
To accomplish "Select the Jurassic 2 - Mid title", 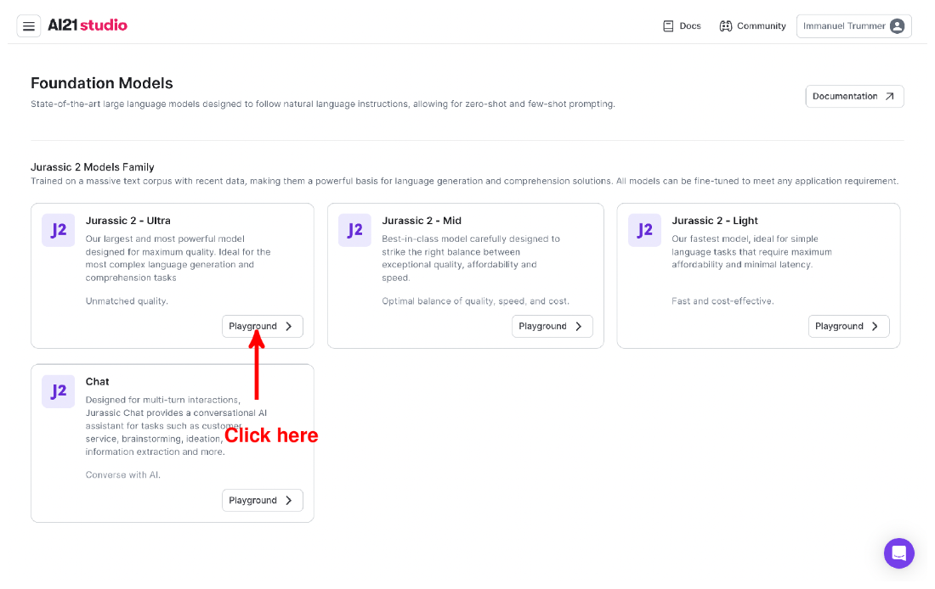I will coord(422,221).
